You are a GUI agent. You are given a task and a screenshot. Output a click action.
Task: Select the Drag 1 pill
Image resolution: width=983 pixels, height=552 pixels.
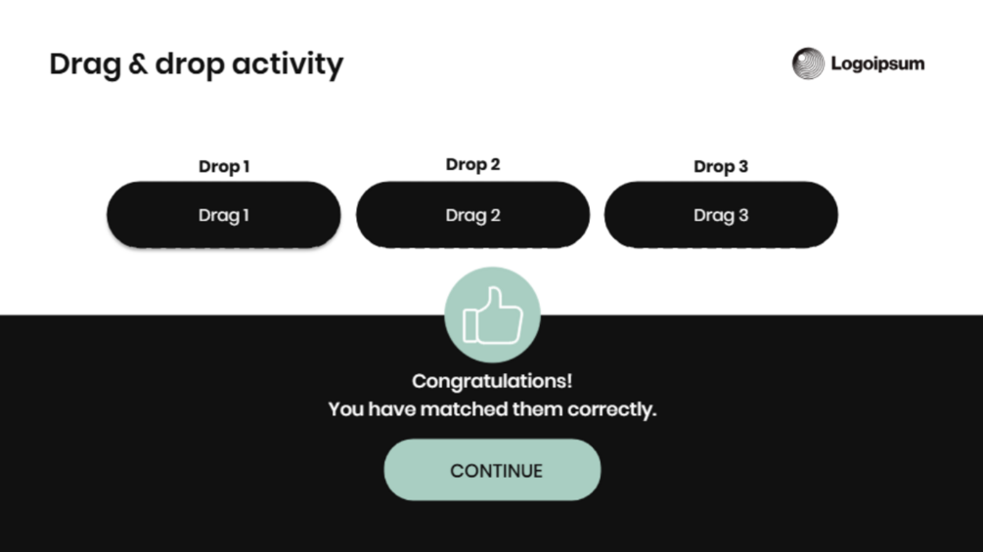coord(224,215)
